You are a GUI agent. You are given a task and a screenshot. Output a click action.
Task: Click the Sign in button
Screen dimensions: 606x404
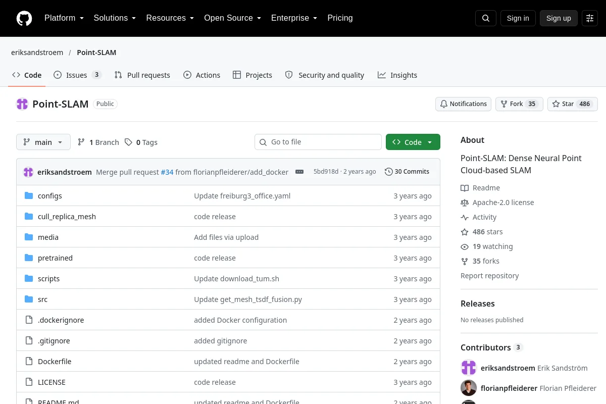click(518, 18)
